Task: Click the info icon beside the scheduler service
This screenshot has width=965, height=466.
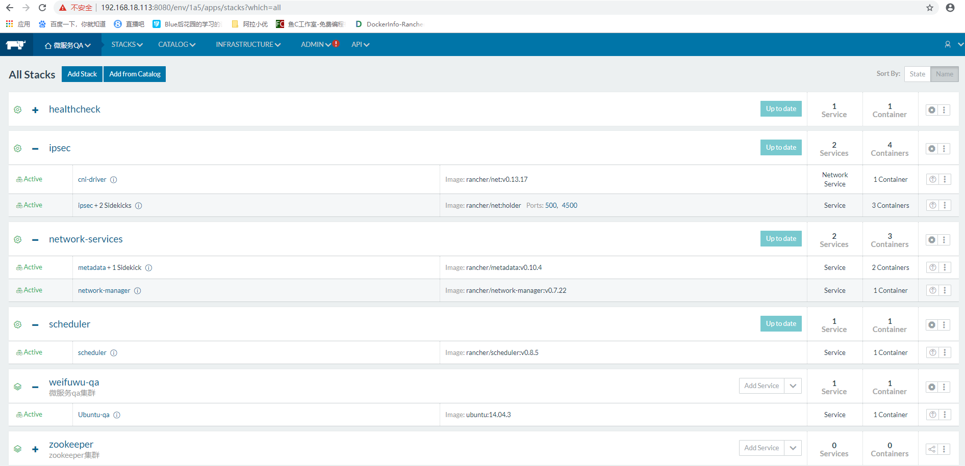Action: [x=113, y=352]
